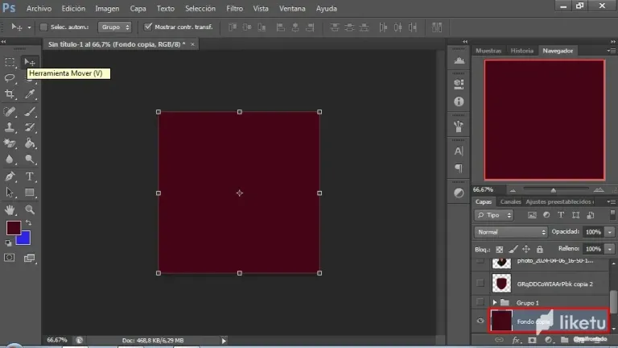
Task: Select the Brush tool
Action: pyautogui.click(x=30, y=112)
